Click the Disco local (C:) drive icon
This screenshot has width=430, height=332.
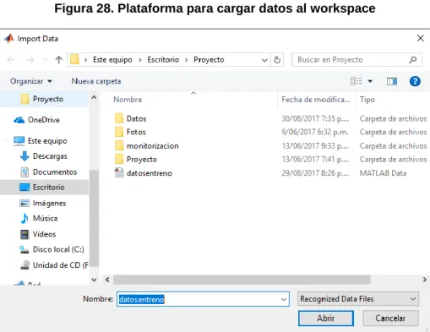point(24,249)
